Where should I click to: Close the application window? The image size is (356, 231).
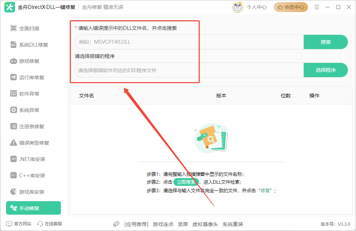click(x=349, y=7)
